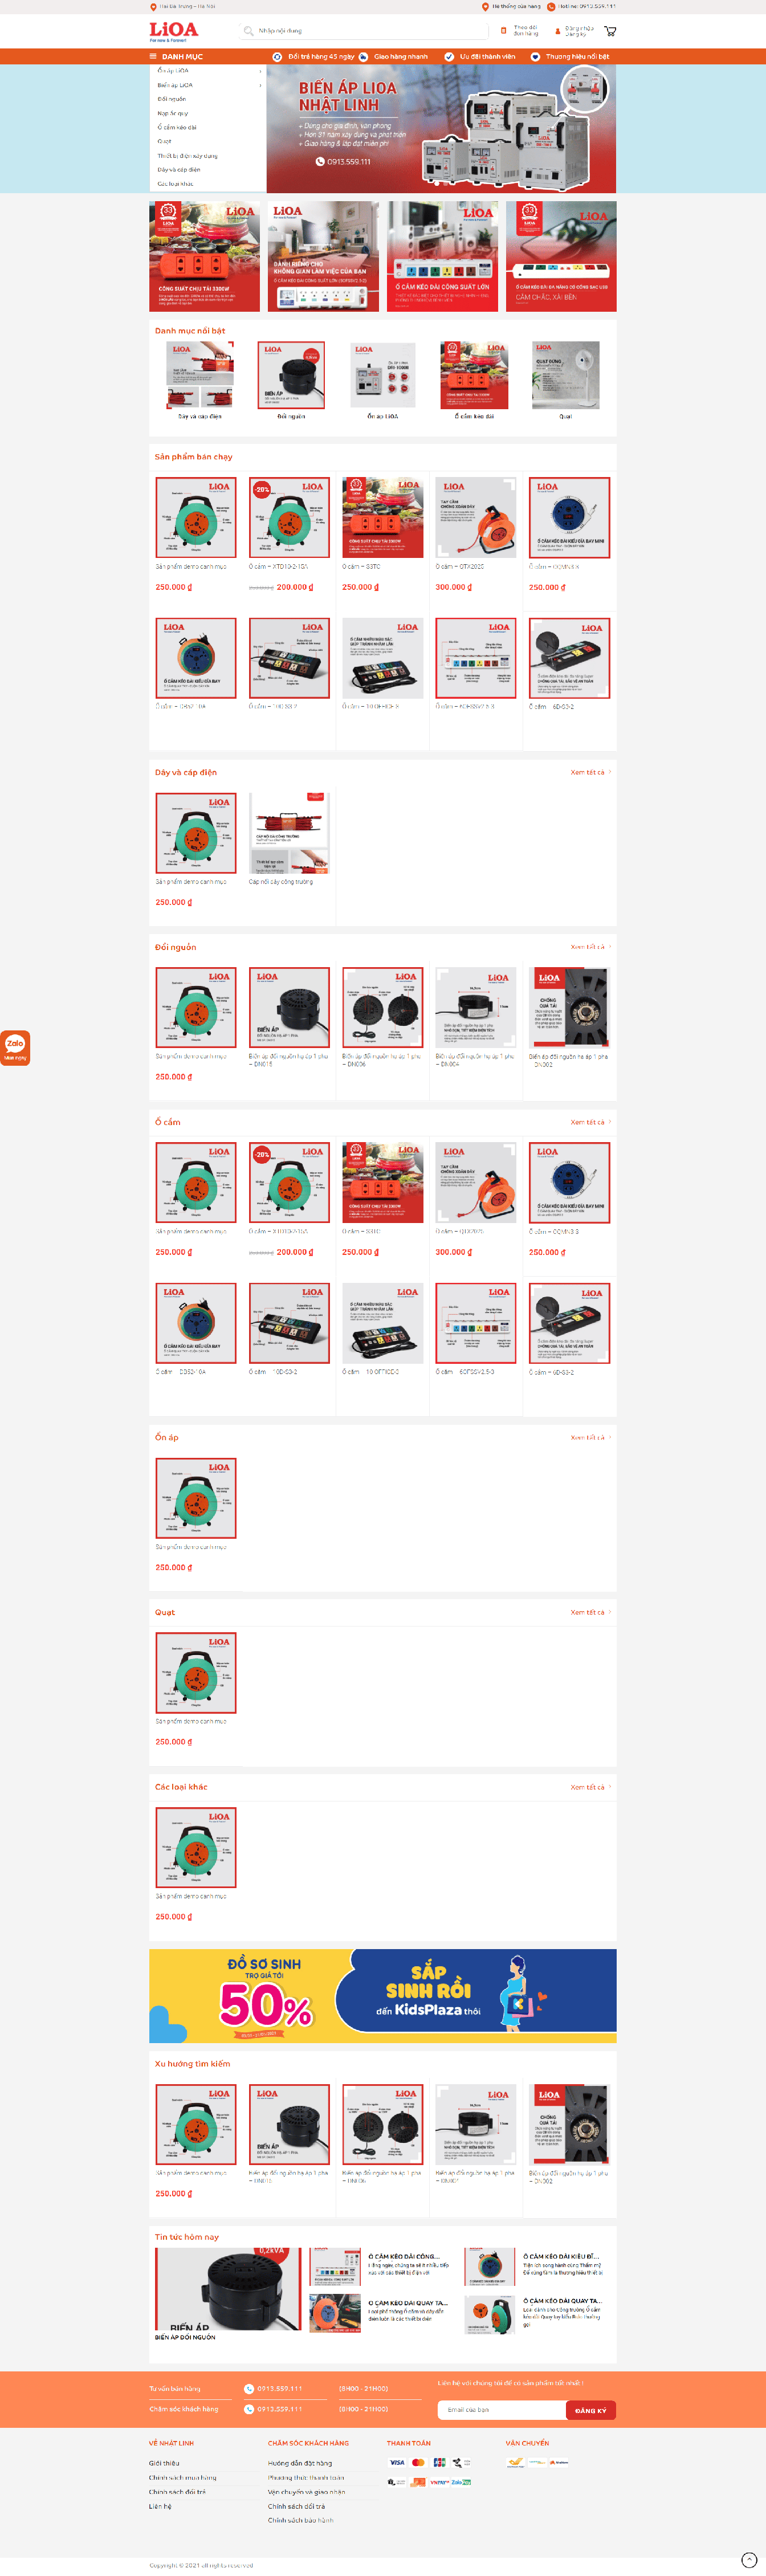Select Quạt in category menu
Image resolution: width=766 pixels, height=2576 pixels.
[x=164, y=141]
